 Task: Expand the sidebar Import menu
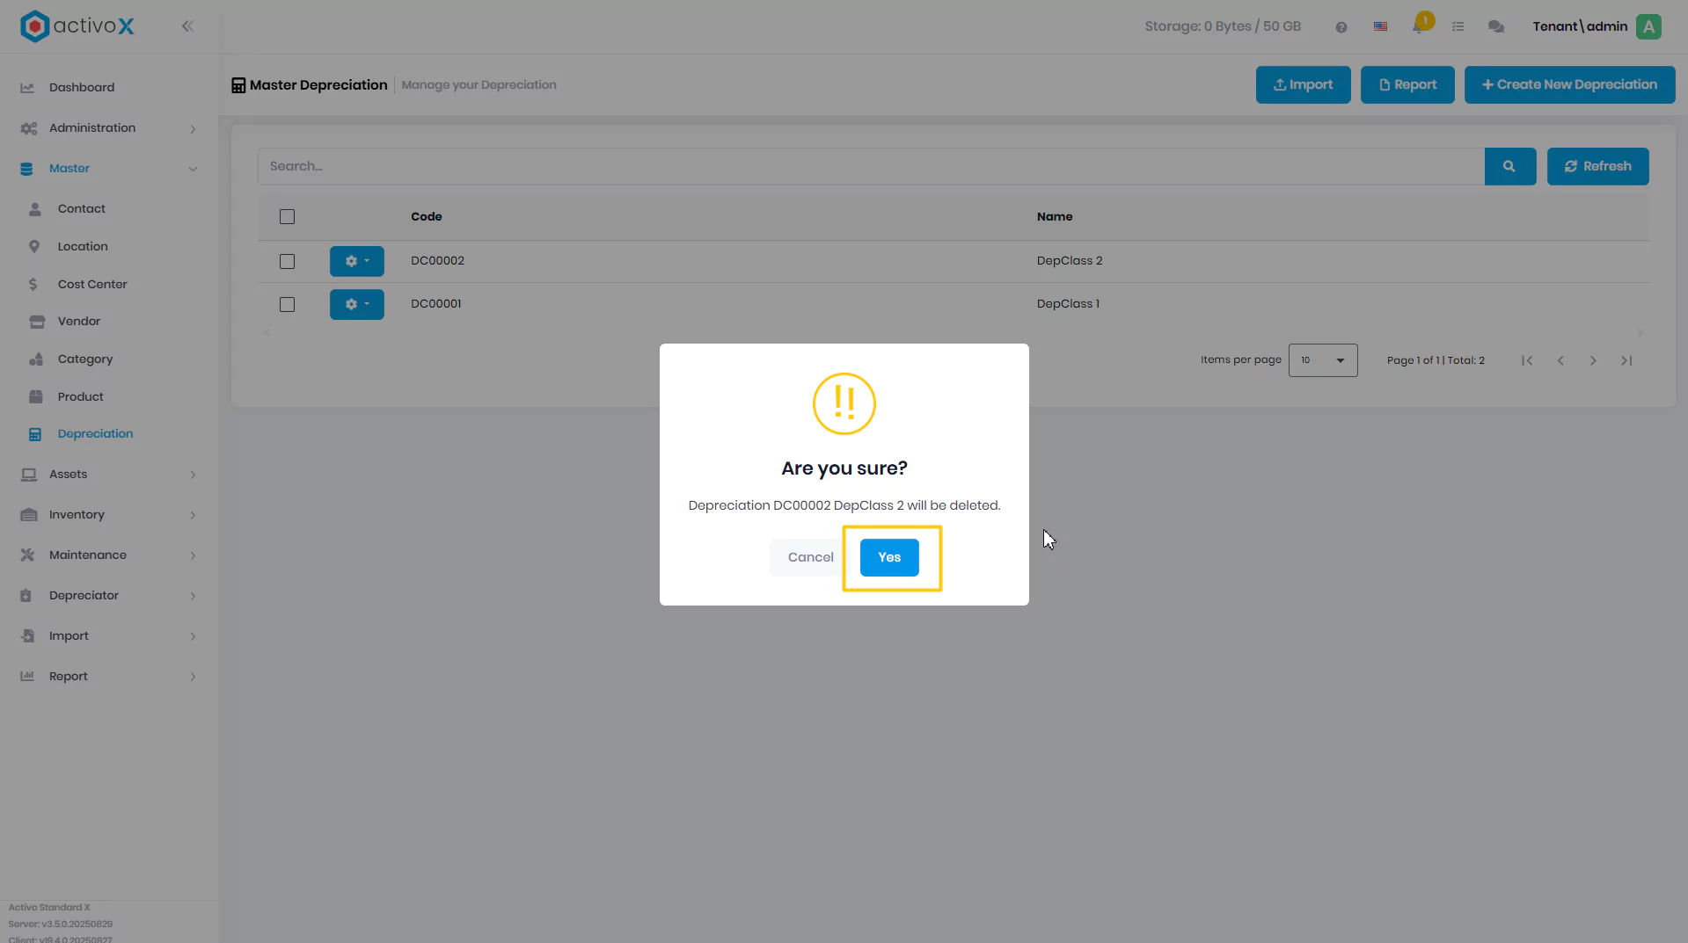click(108, 635)
